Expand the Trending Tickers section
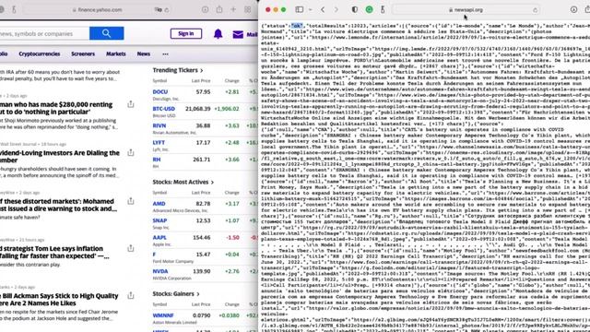 coord(178,70)
